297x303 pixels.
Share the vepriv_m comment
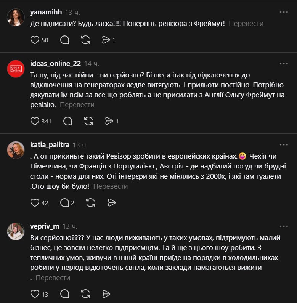click(x=106, y=294)
